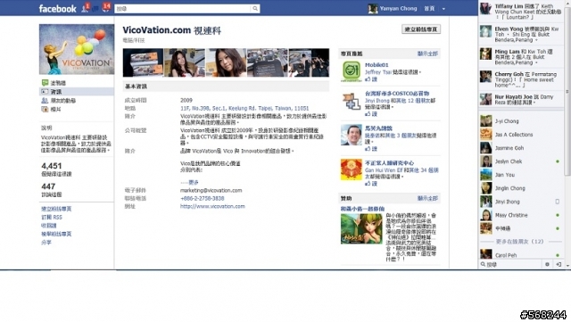Open third photo thumbnail of woman's face

tap(226, 62)
